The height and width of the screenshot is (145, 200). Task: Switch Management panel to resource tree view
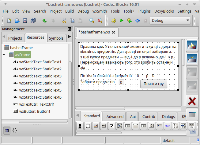(x=7, y=131)
